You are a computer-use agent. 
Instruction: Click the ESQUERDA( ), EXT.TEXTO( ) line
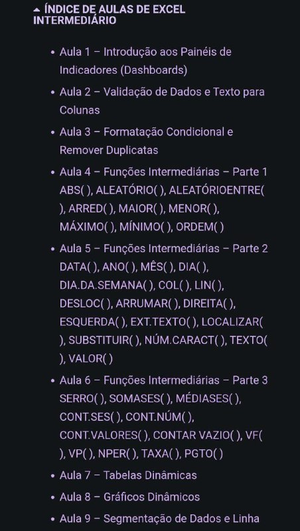pos(128,322)
